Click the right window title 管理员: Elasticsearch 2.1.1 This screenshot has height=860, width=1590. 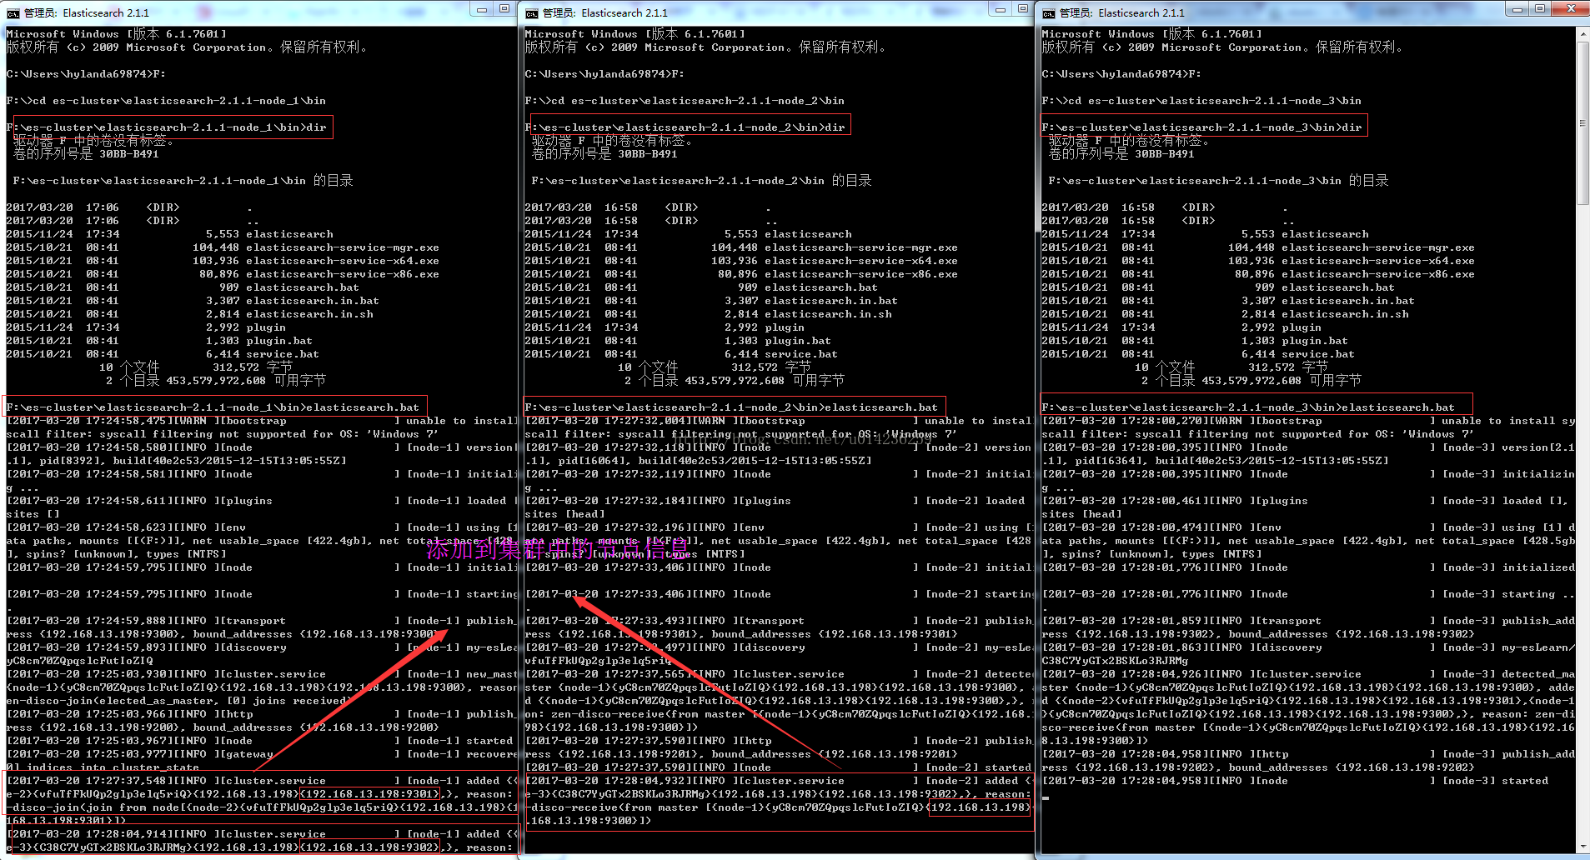pos(1122,13)
